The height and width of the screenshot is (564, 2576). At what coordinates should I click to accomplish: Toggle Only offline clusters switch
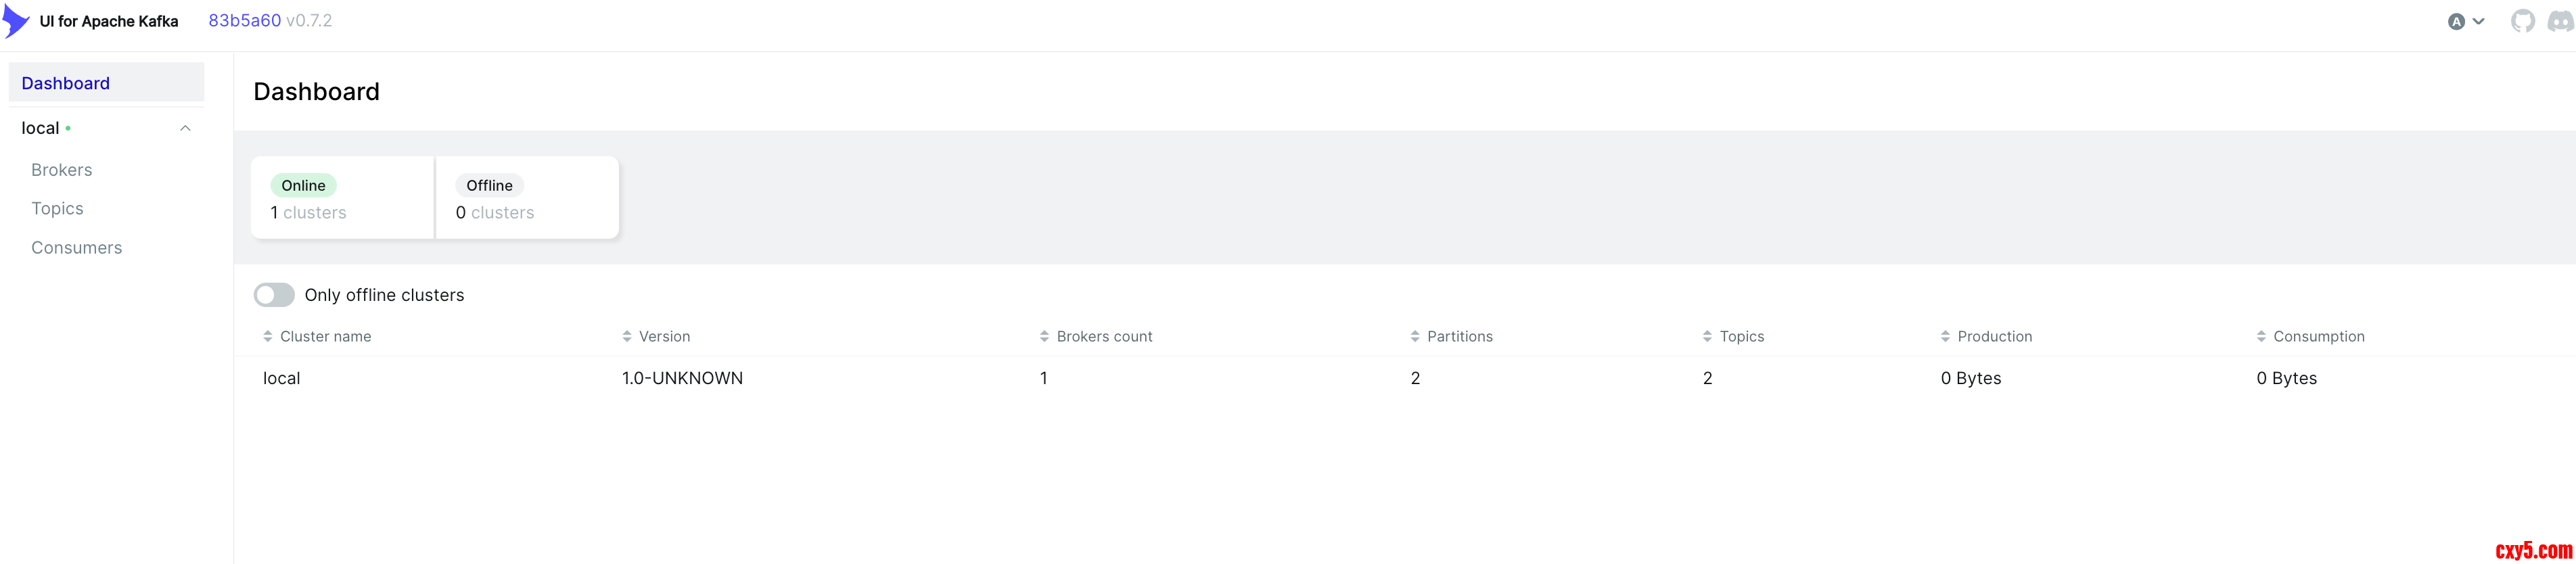(274, 295)
